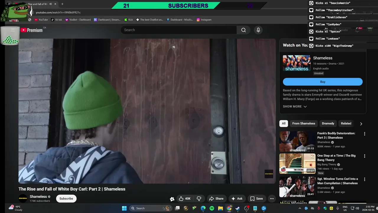Select the From Shameless filter chip
This screenshot has height=213, width=378.
point(304,123)
